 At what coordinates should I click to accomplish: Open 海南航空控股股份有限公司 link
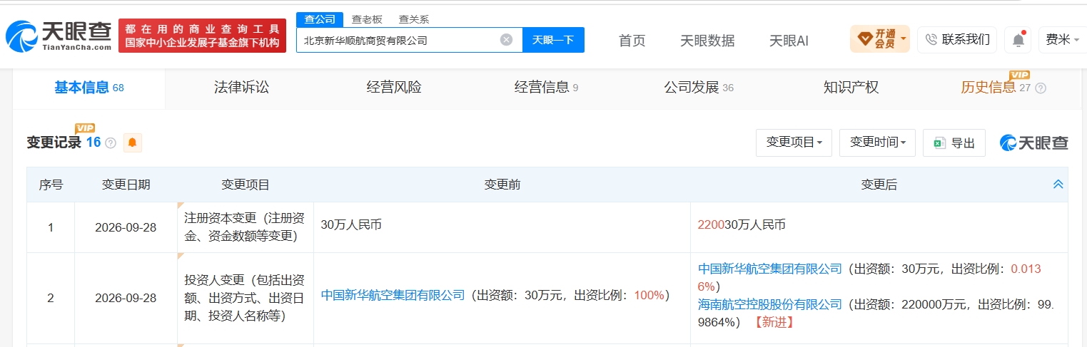[770, 304]
